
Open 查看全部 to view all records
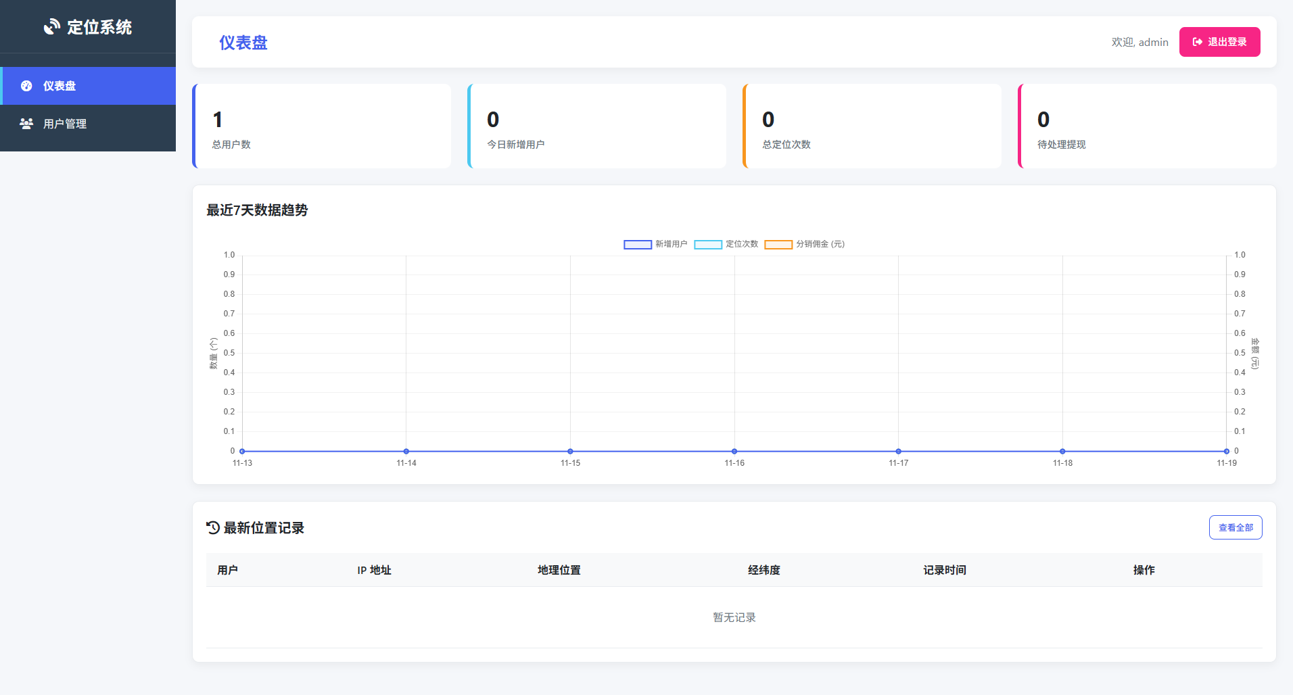click(x=1235, y=527)
